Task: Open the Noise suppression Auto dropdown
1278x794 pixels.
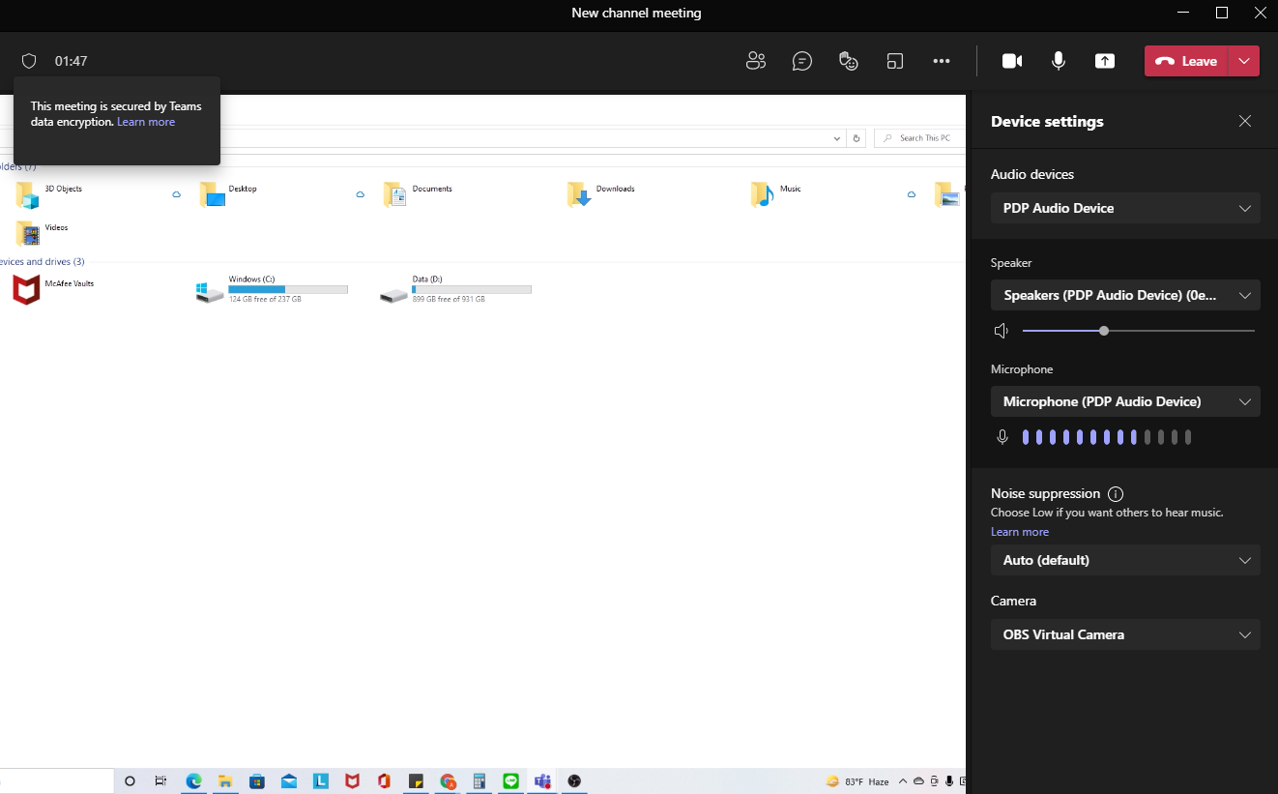Action: click(1125, 560)
